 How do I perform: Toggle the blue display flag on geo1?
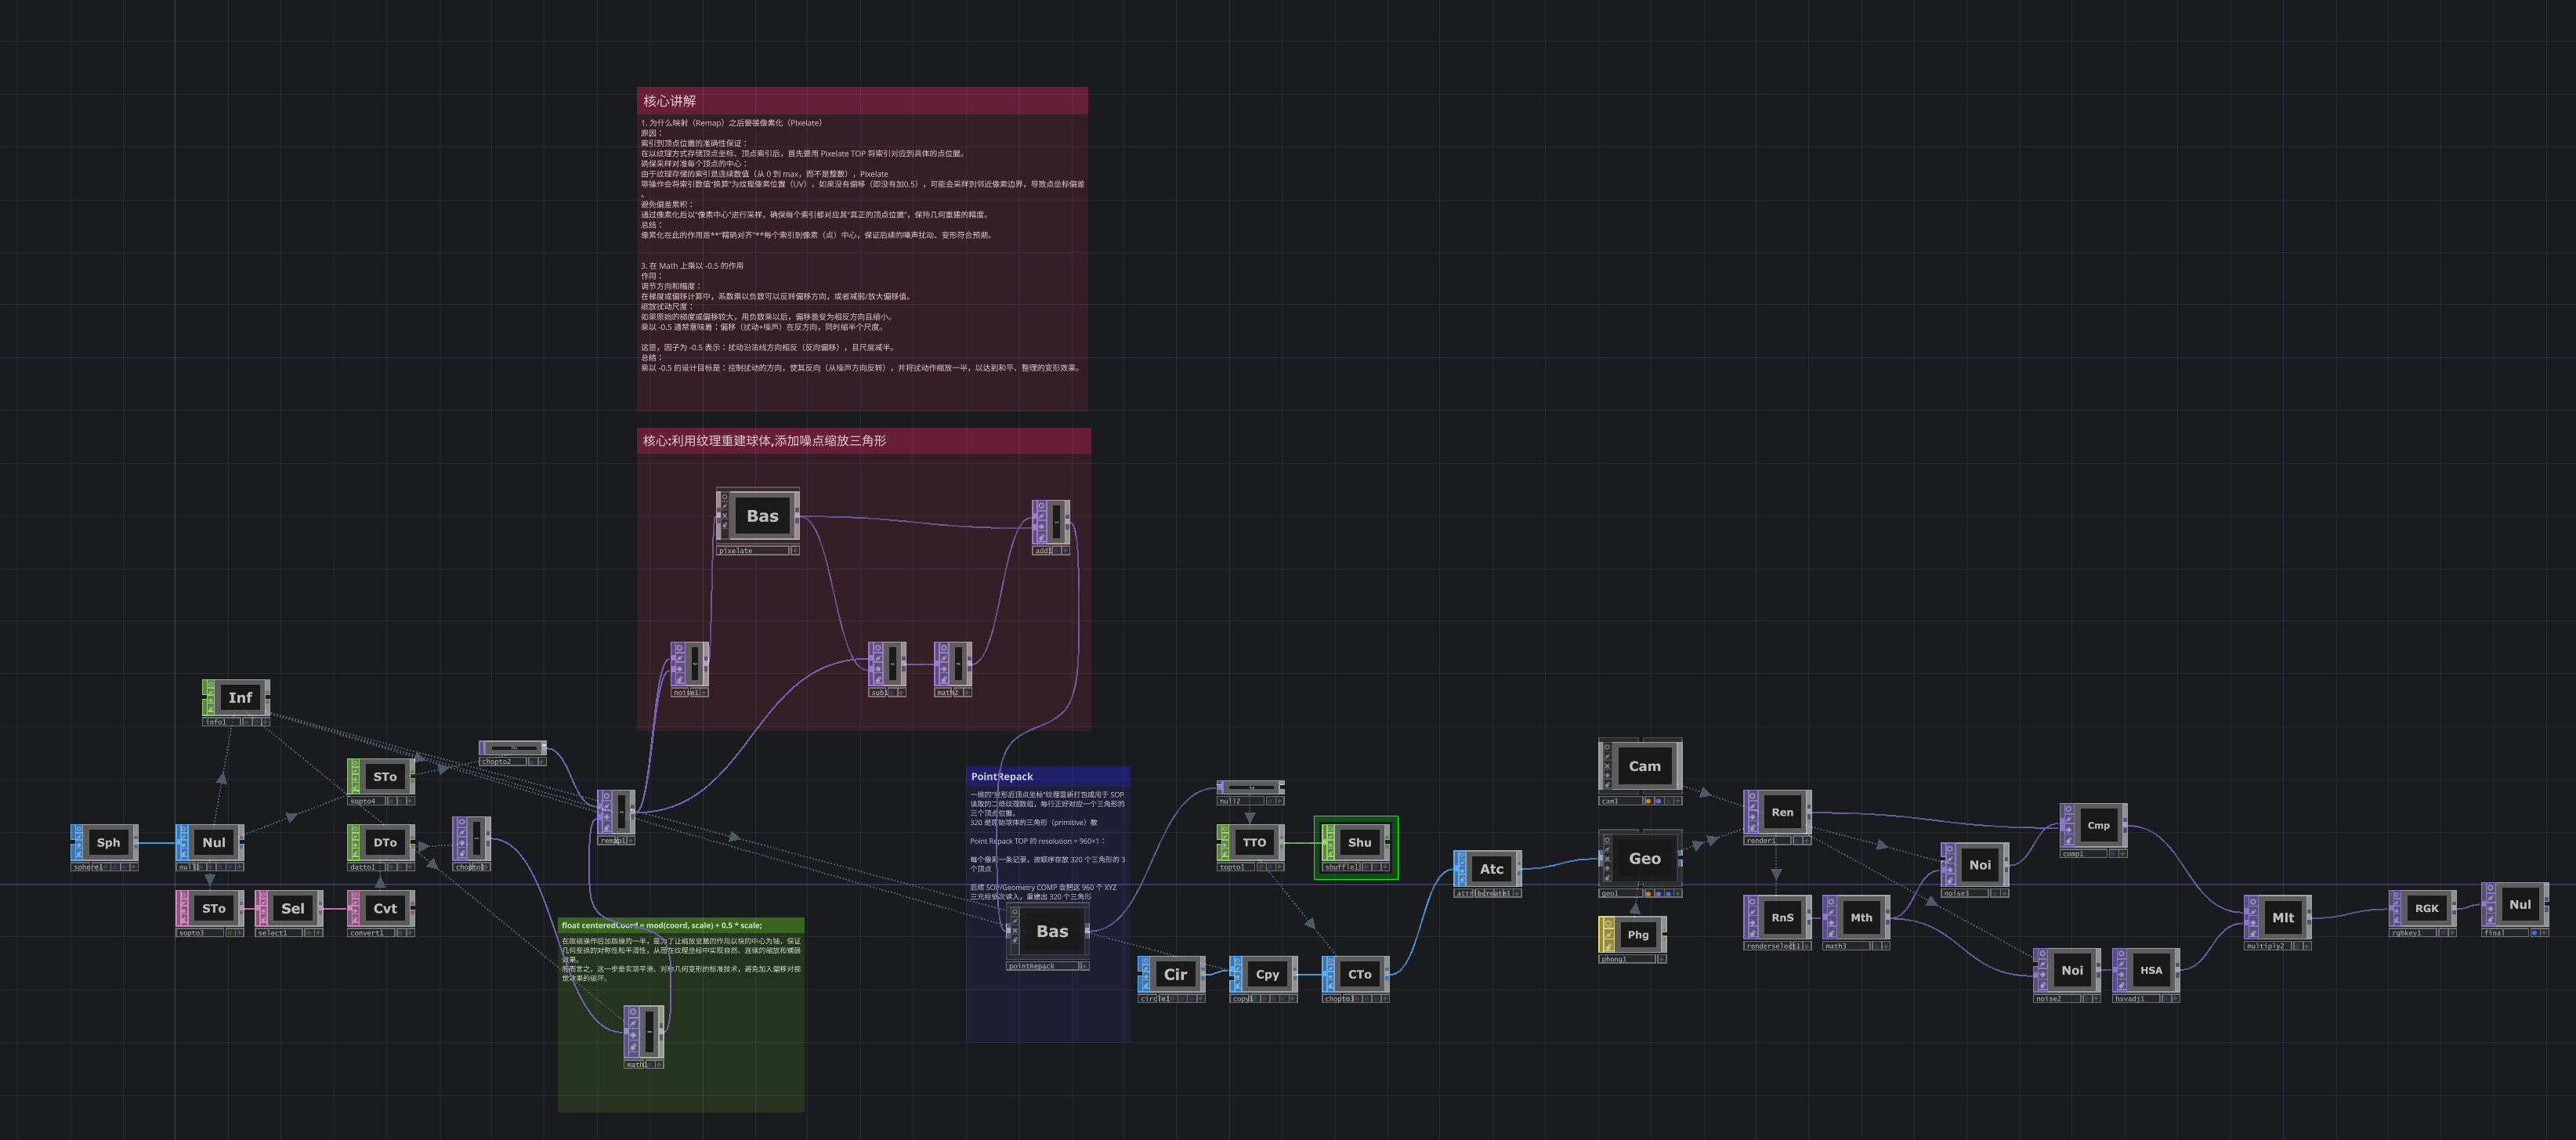1668,894
